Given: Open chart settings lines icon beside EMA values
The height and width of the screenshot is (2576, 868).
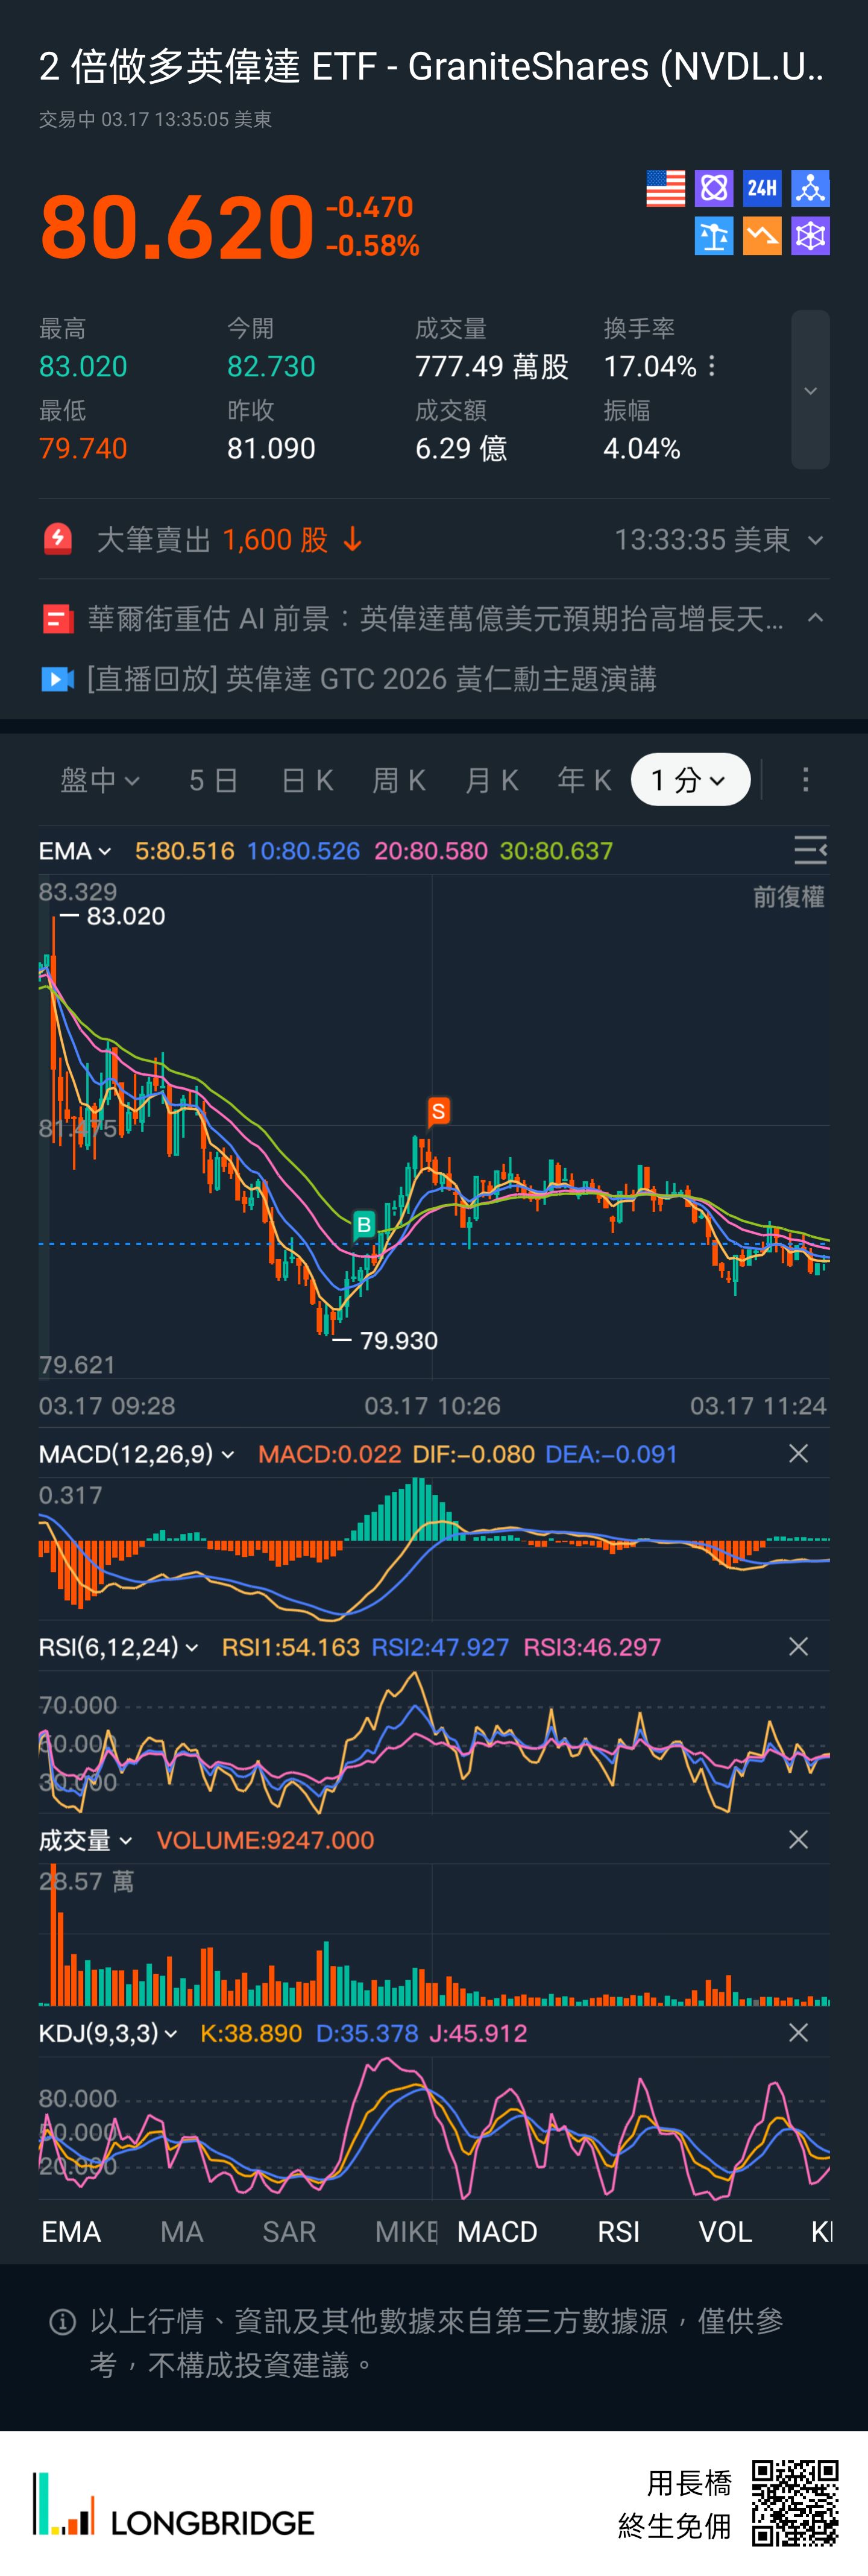Looking at the screenshot, I should click(809, 850).
